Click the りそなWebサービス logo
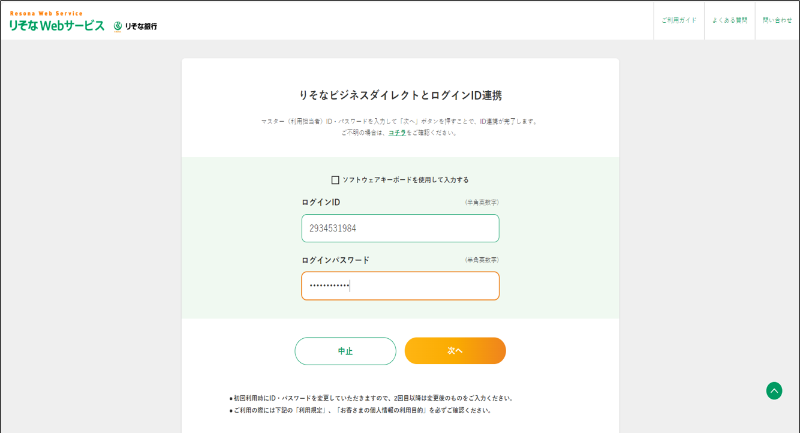Image resolution: width=800 pixels, height=433 pixels. pyautogui.click(x=57, y=22)
